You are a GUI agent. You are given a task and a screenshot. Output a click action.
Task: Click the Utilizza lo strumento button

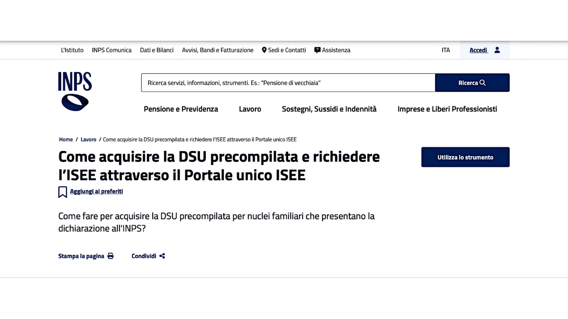(465, 157)
